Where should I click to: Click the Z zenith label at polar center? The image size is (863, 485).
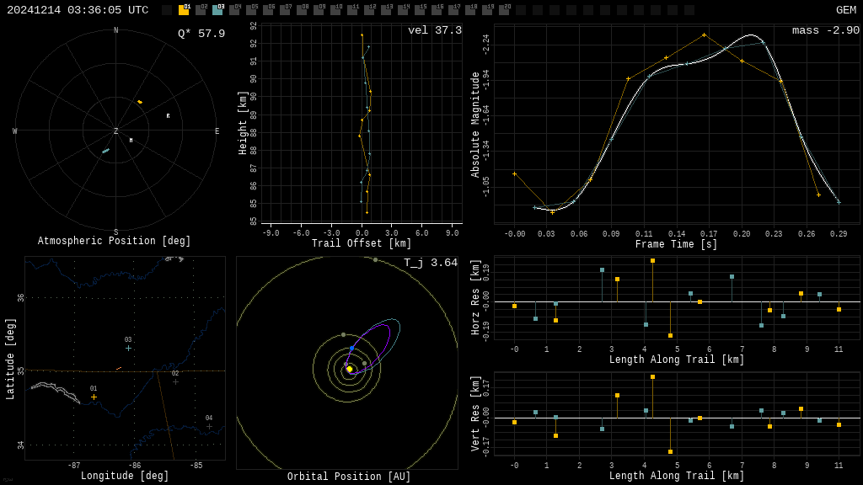116,131
